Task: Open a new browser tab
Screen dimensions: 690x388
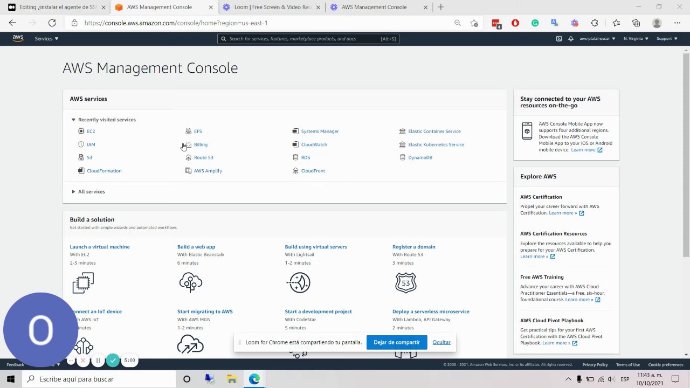Action: click(x=441, y=8)
